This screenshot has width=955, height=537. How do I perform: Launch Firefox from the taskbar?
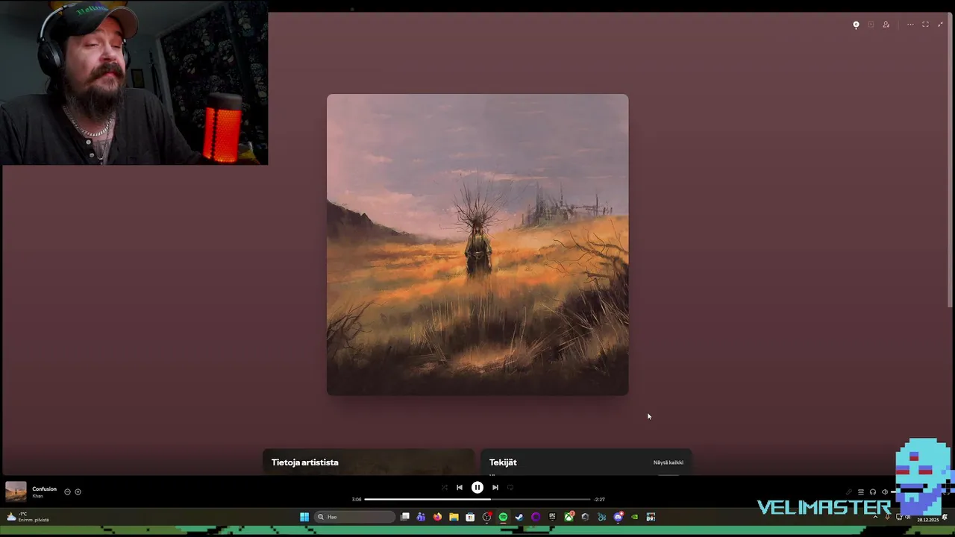coord(437,517)
